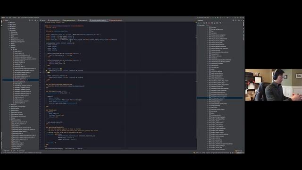Image resolution: width=302 pixels, height=170 pixels.
Task: Click the red icon in Database toolbar
Action: (209, 23)
